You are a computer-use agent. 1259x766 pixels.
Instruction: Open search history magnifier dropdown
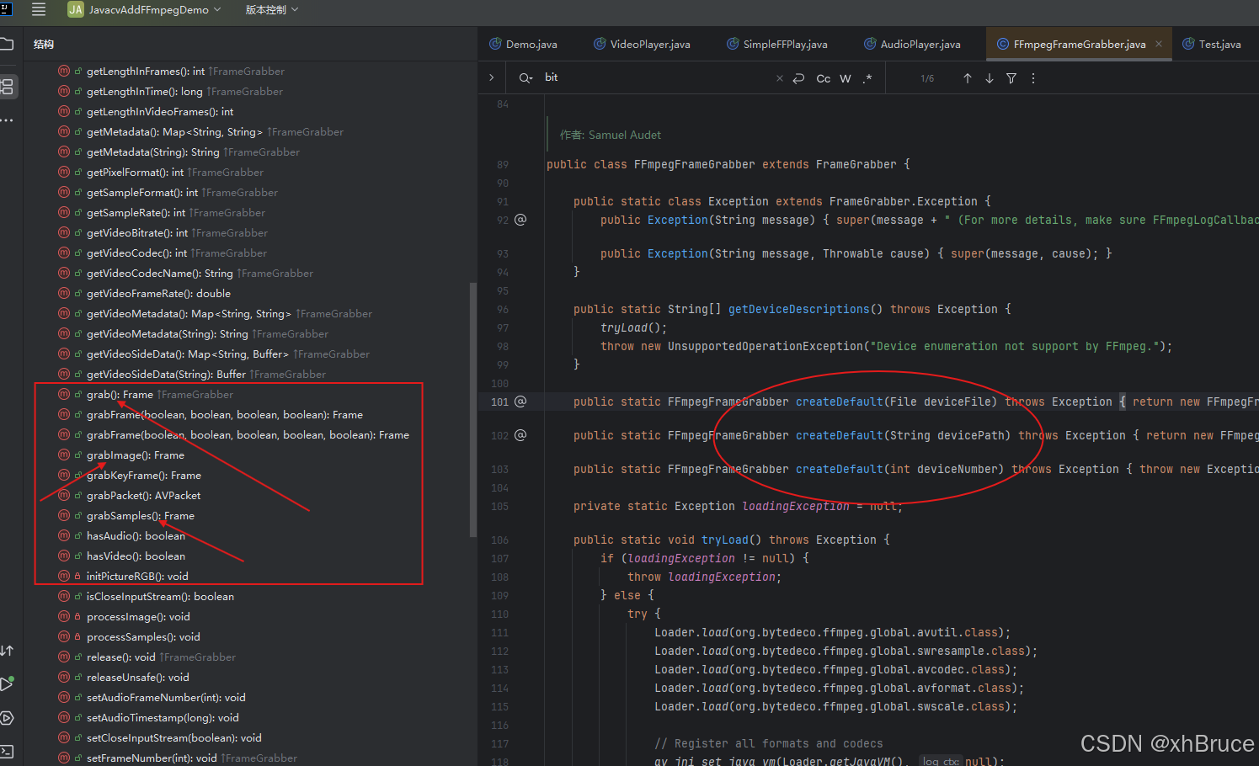click(526, 78)
